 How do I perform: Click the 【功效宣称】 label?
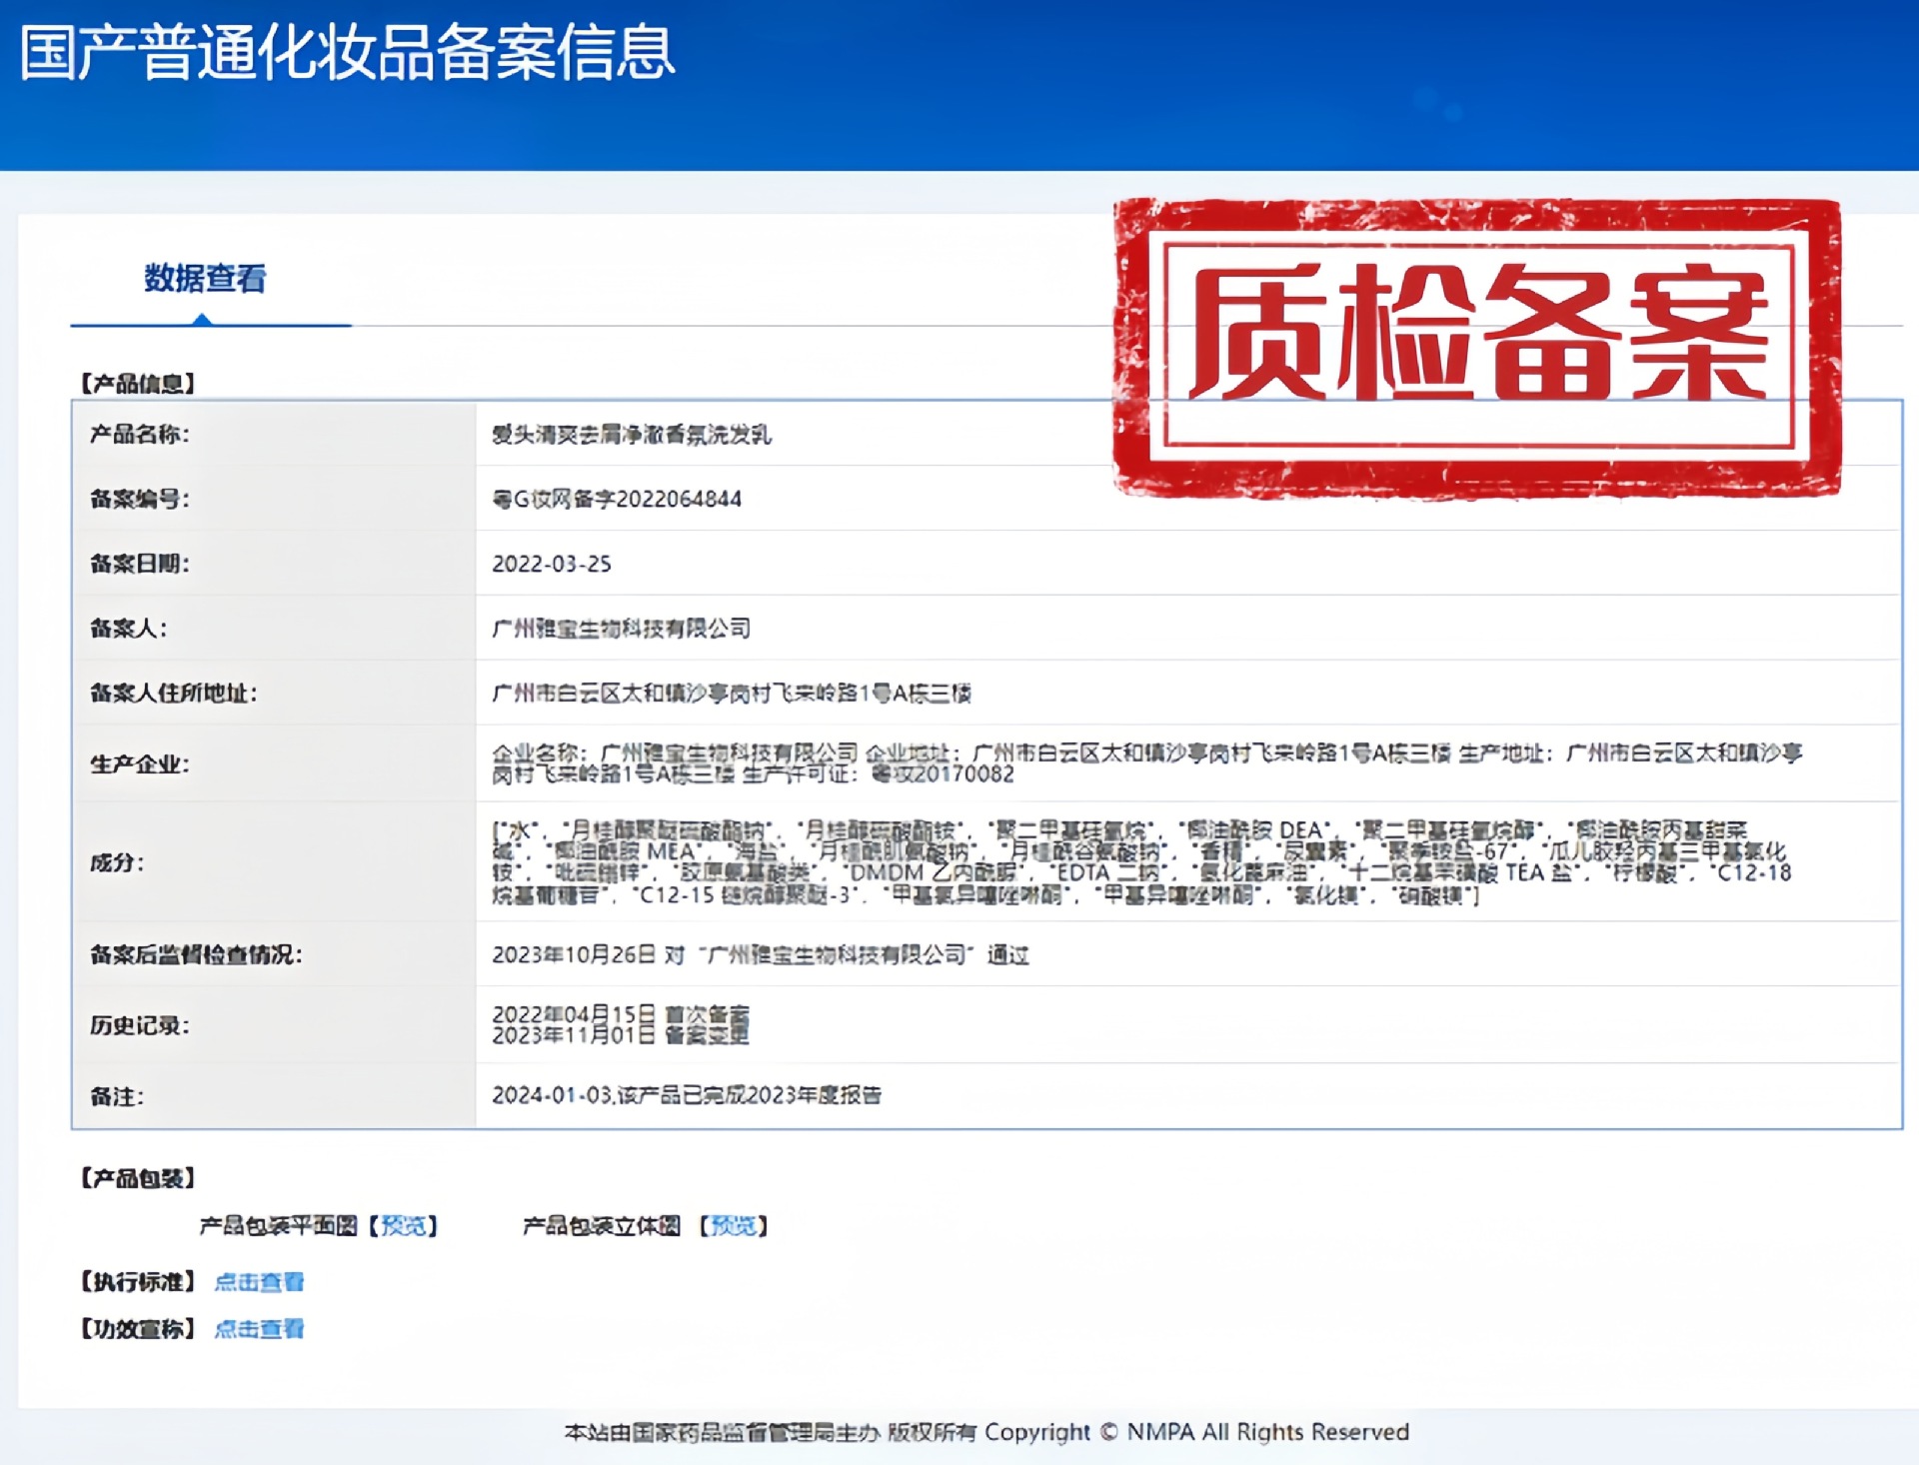[138, 1328]
